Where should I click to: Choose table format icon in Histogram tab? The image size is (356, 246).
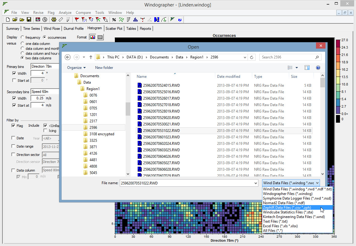pyautogui.click(x=100, y=37)
